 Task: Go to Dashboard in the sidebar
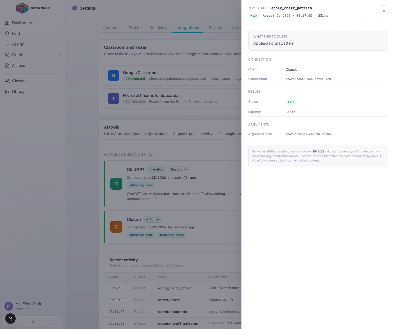[33, 23]
